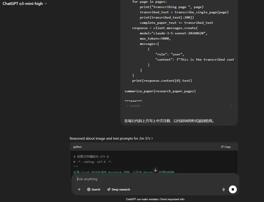Expand the 'Reasoned about image and text prompts' details
The height and width of the screenshot is (202, 264).
(111, 138)
